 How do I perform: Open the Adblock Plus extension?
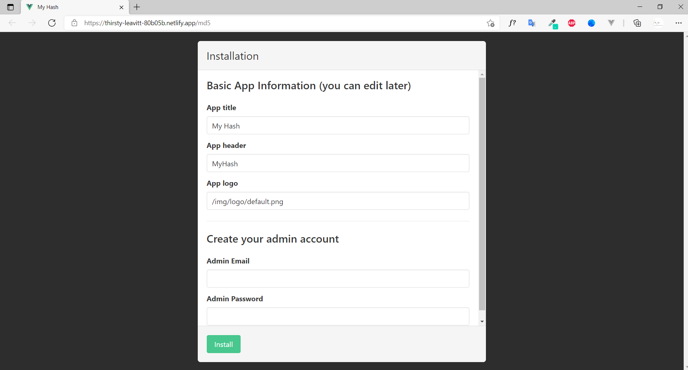(x=572, y=23)
